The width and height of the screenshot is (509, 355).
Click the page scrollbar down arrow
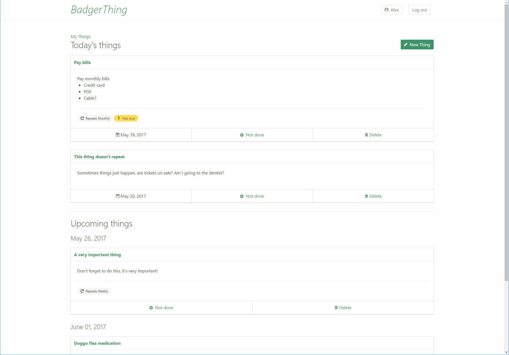[506, 352]
